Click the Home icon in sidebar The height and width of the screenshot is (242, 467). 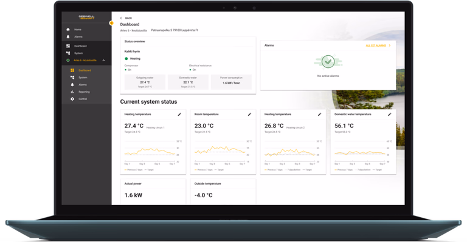coord(68,29)
